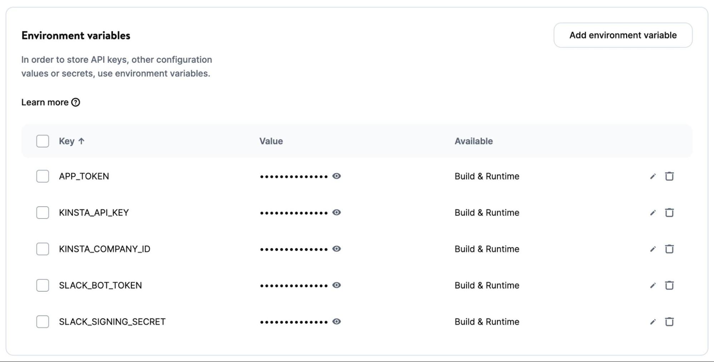Click the Learn more help question icon

click(x=76, y=102)
